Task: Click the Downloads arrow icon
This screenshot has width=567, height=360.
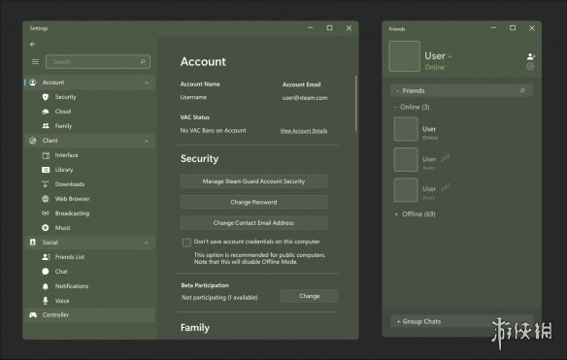Action: coord(46,184)
